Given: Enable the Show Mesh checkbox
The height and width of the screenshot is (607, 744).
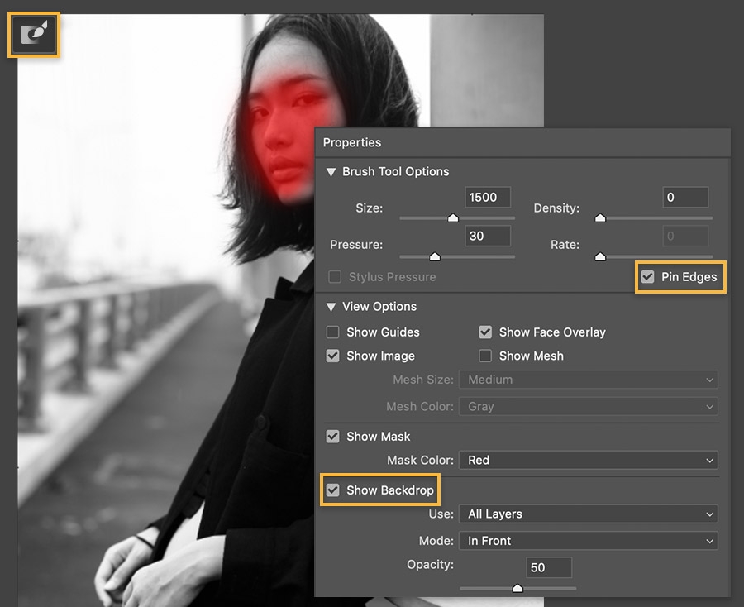Looking at the screenshot, I should [x=485, y=356].
